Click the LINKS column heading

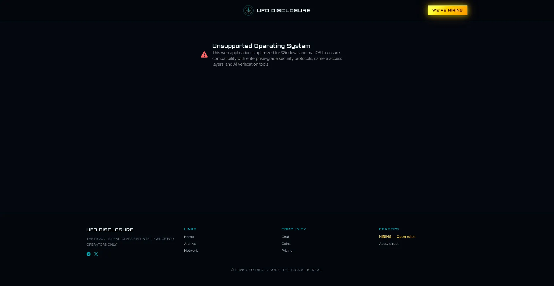pos(190,229)
